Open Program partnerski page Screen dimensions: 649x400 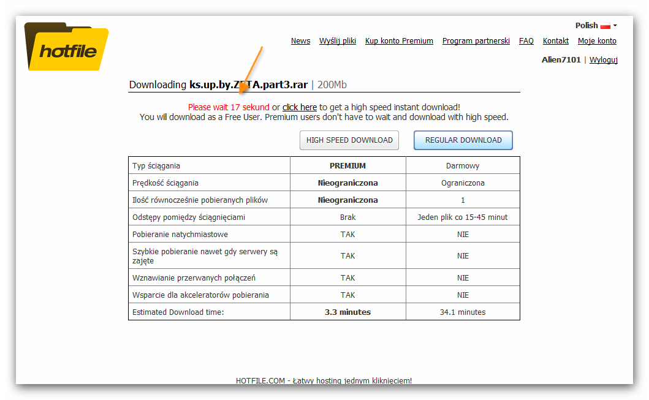pos(476,41)
